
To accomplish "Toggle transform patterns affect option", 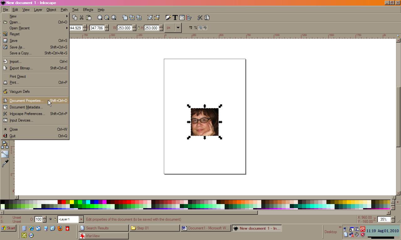I will tap(205, 28).
